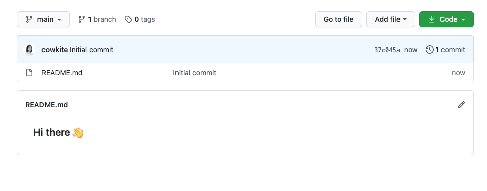487x191 pixels.
Task: Open the README.md file in file list
Action: pos(62,73)
